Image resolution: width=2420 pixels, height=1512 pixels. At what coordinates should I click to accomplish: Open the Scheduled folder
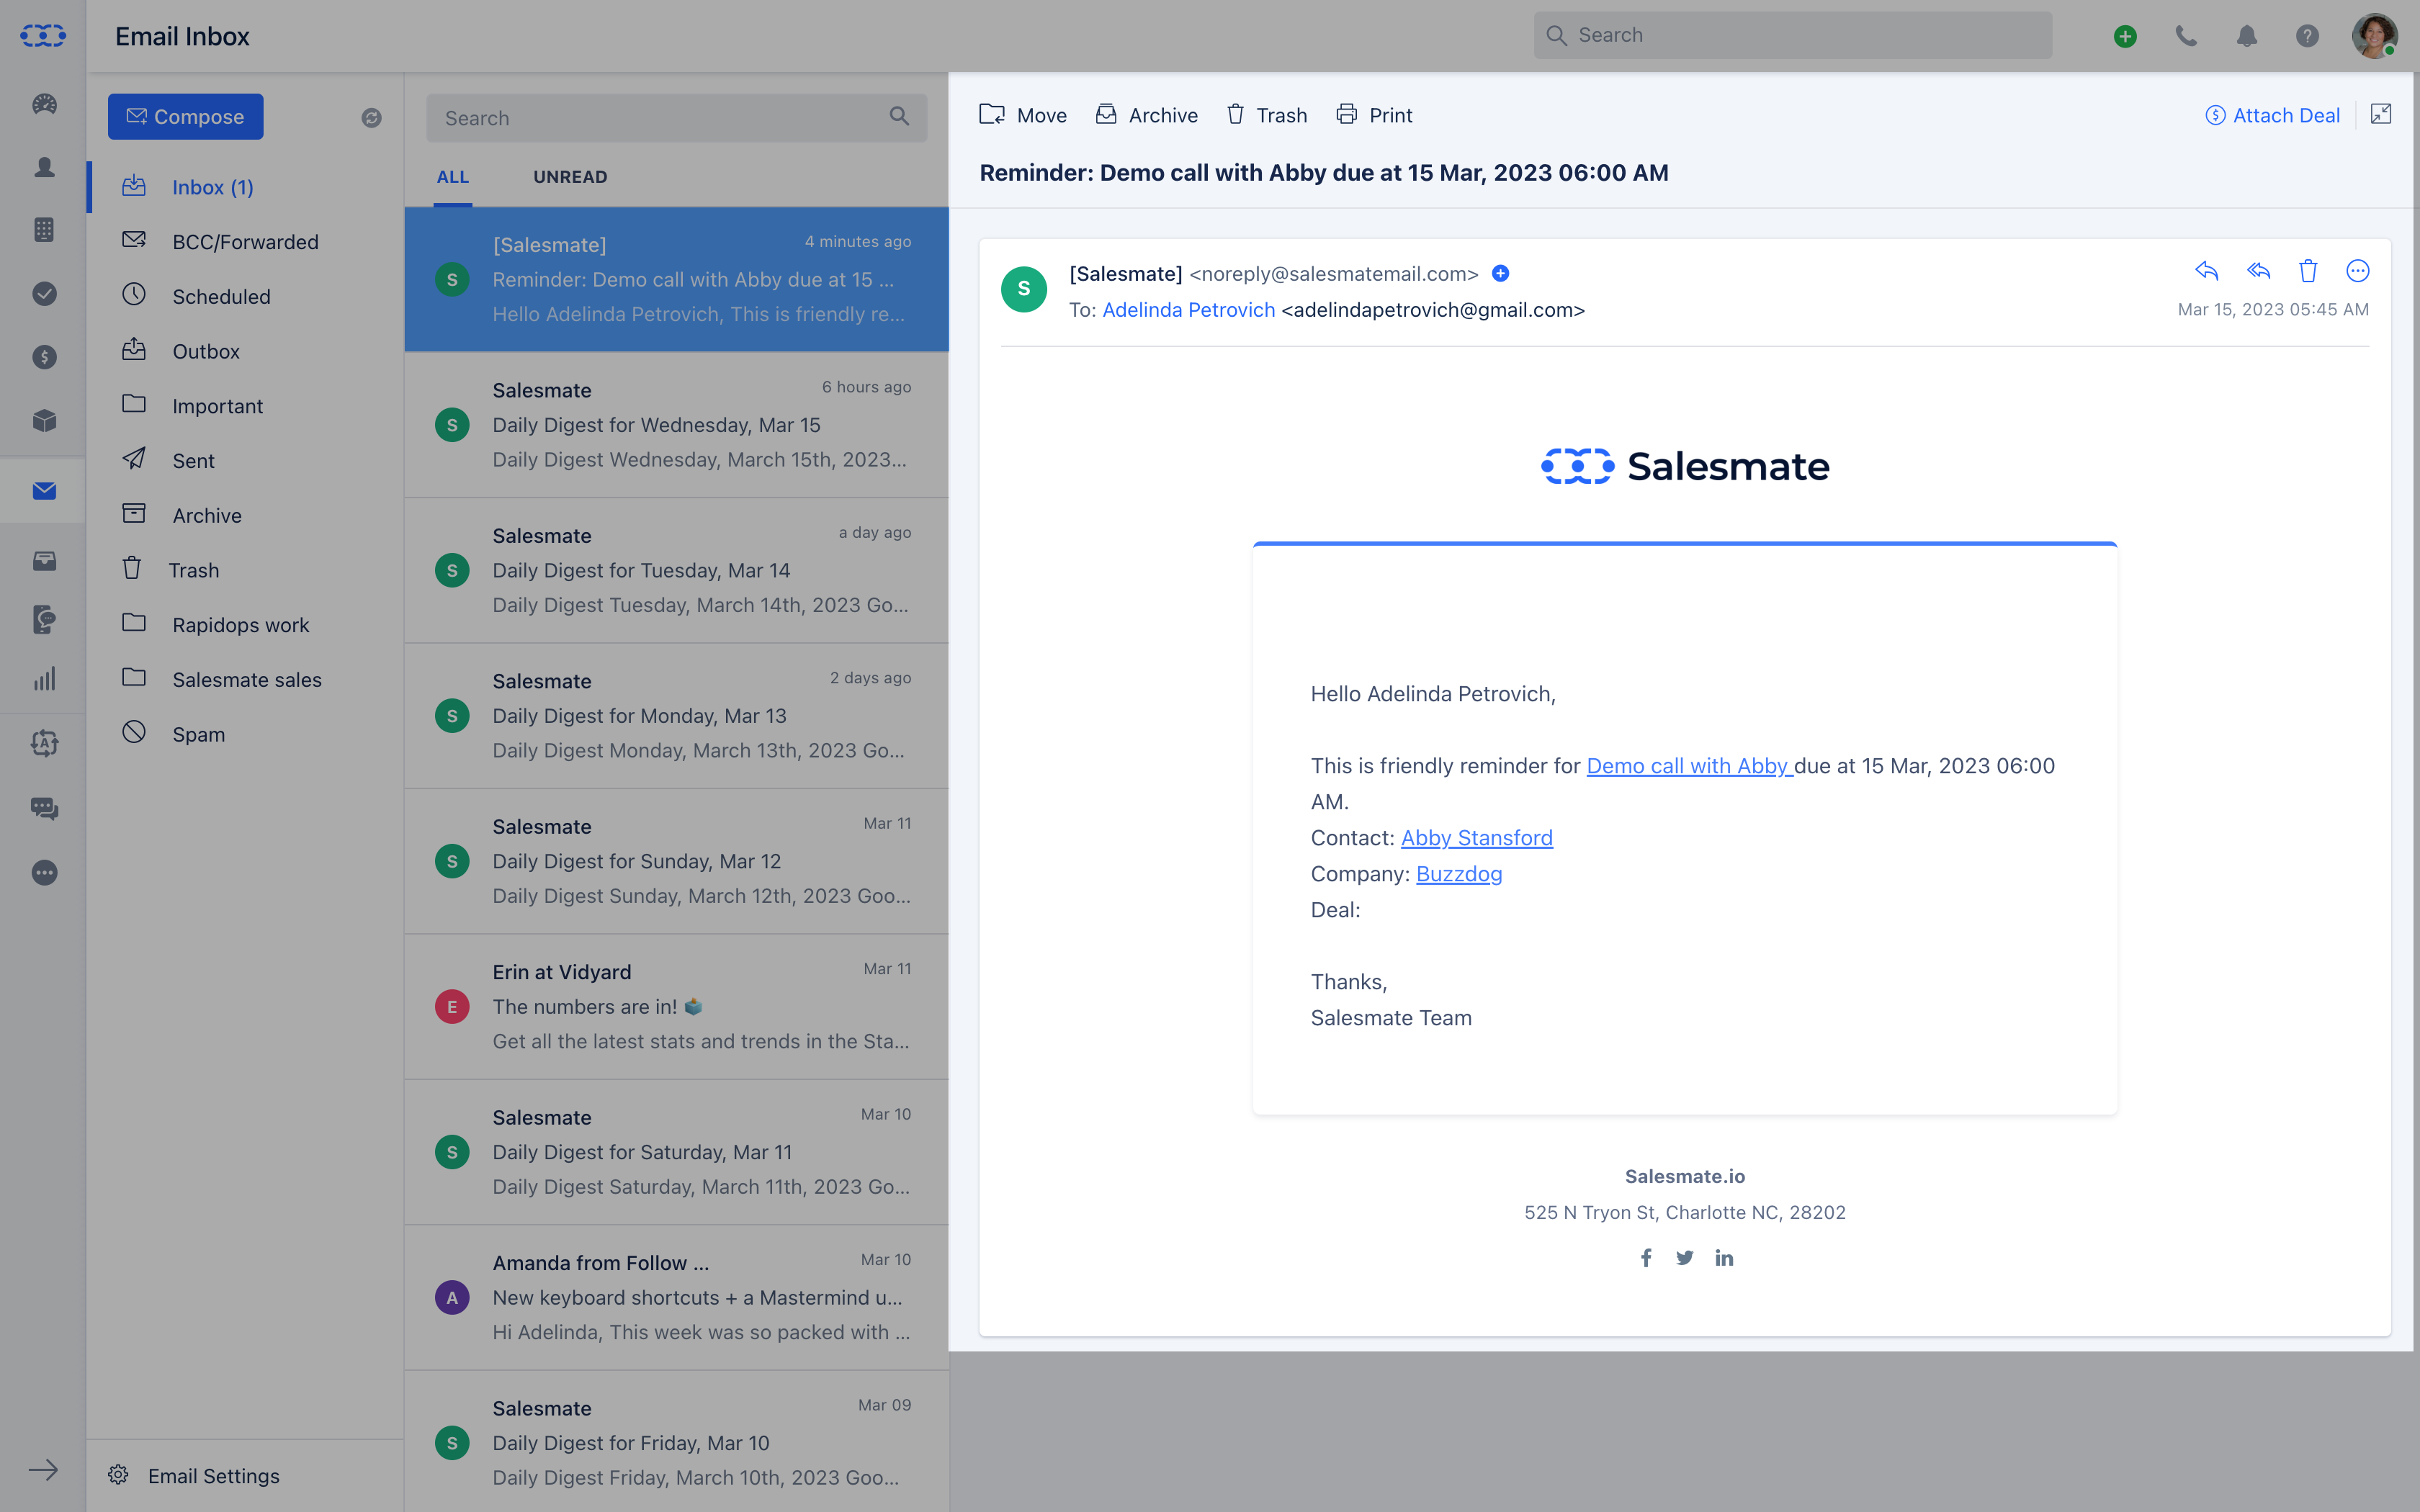click(x=245, y=296)
